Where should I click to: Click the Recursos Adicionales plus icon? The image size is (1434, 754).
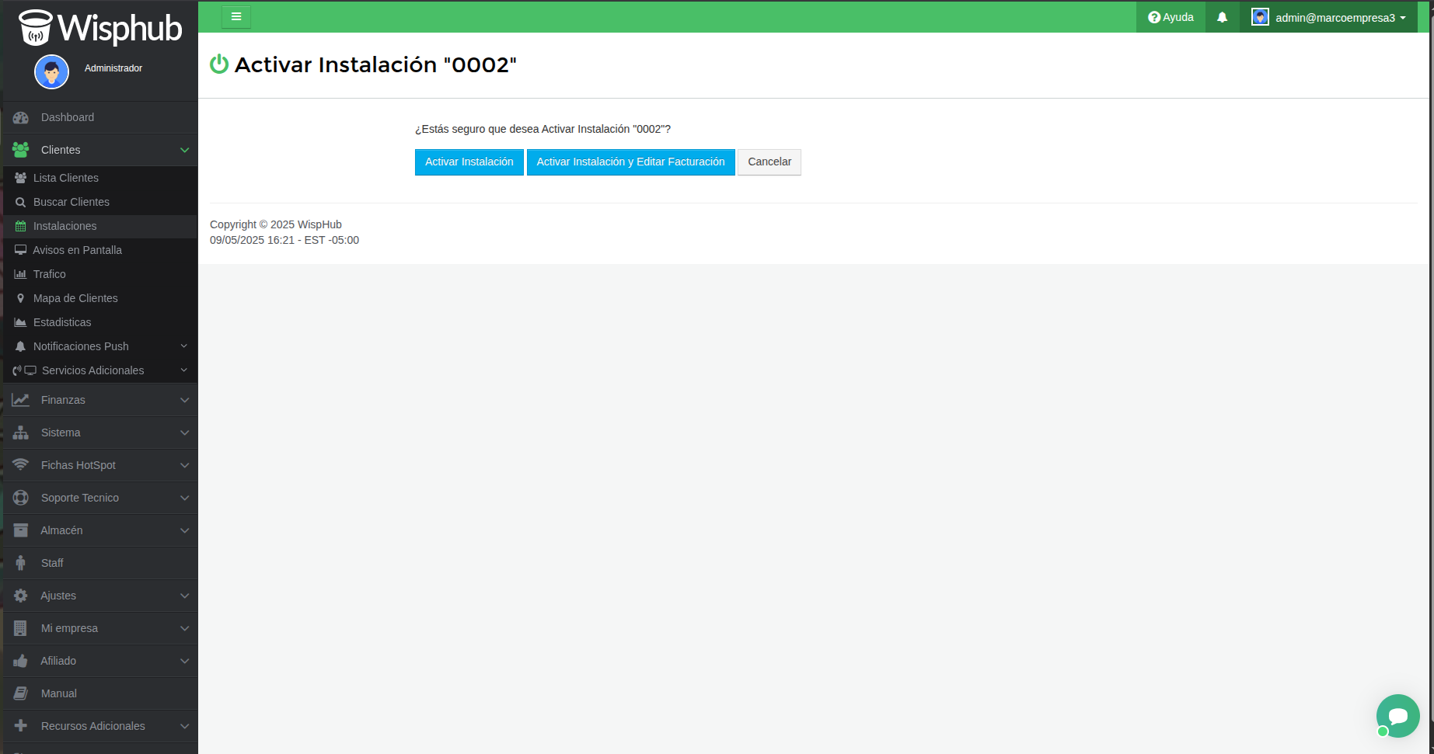point(21,726)
